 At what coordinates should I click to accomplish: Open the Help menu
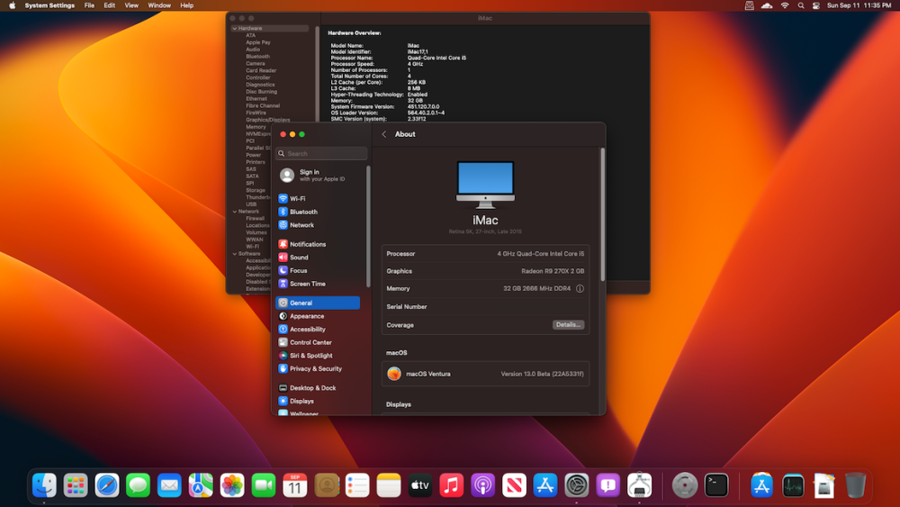coord(186,5)
